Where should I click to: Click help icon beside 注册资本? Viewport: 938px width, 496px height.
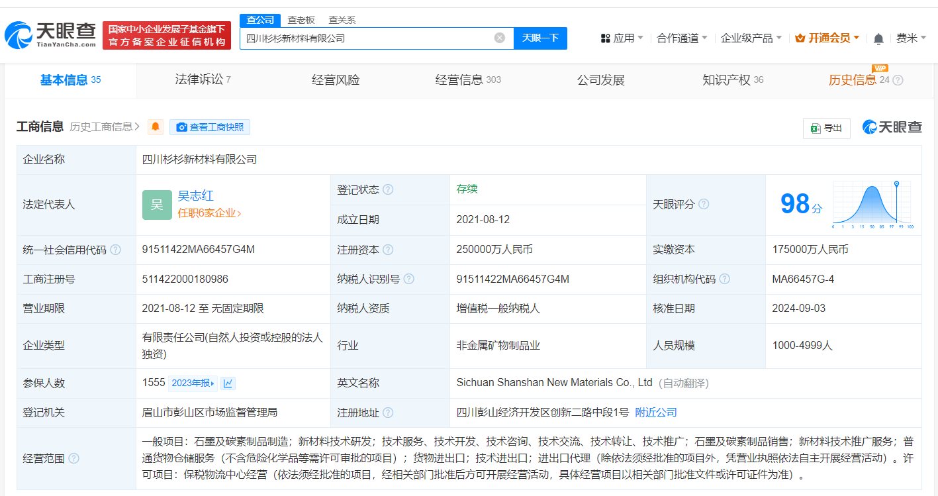coord(388,250)
